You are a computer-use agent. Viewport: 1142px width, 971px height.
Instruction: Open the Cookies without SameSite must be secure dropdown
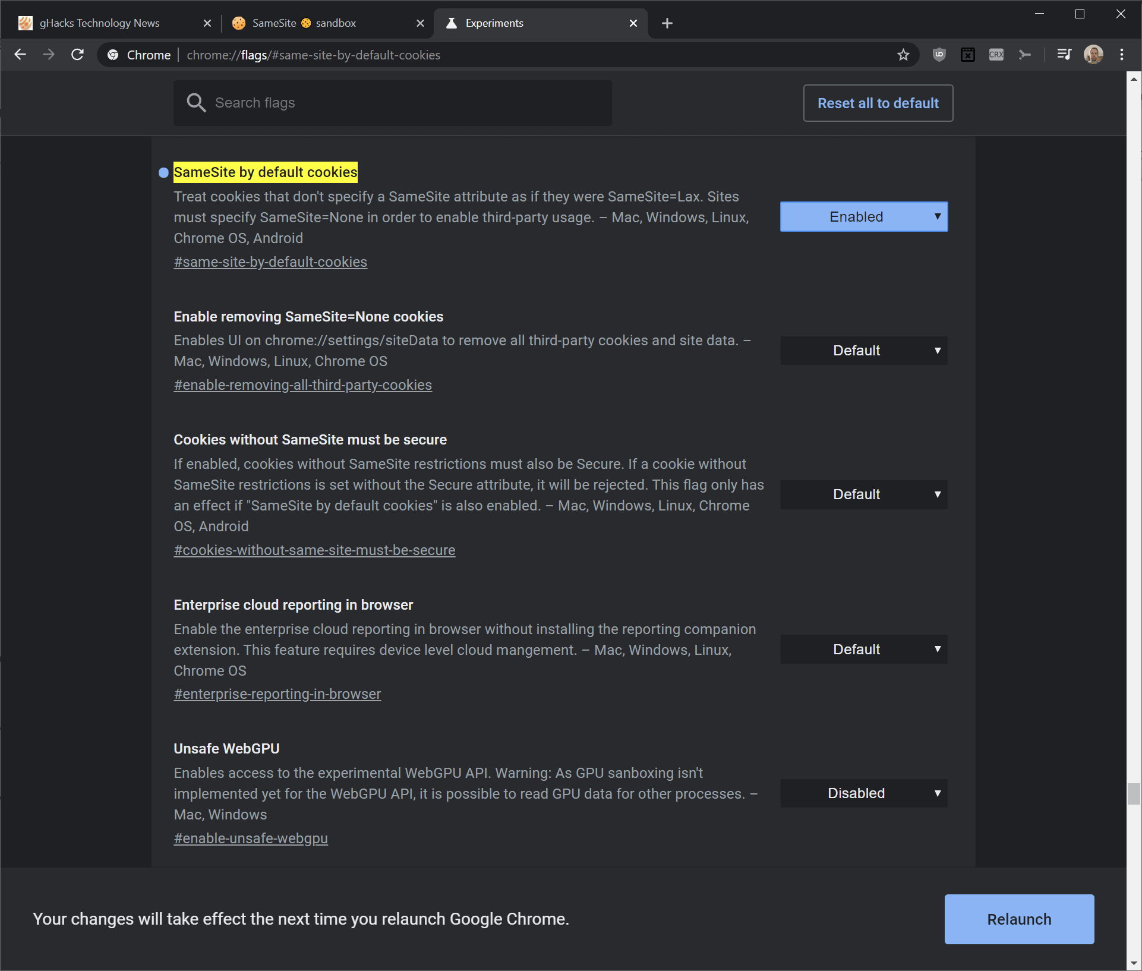[x=863, y=494]
